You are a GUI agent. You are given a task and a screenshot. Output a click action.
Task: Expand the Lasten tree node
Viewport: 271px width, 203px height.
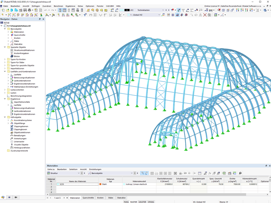tap(5, 93)
